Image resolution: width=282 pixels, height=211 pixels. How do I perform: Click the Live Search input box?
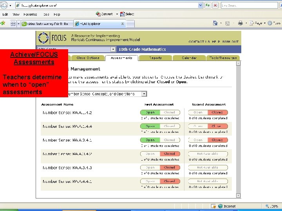click(249, 5)
